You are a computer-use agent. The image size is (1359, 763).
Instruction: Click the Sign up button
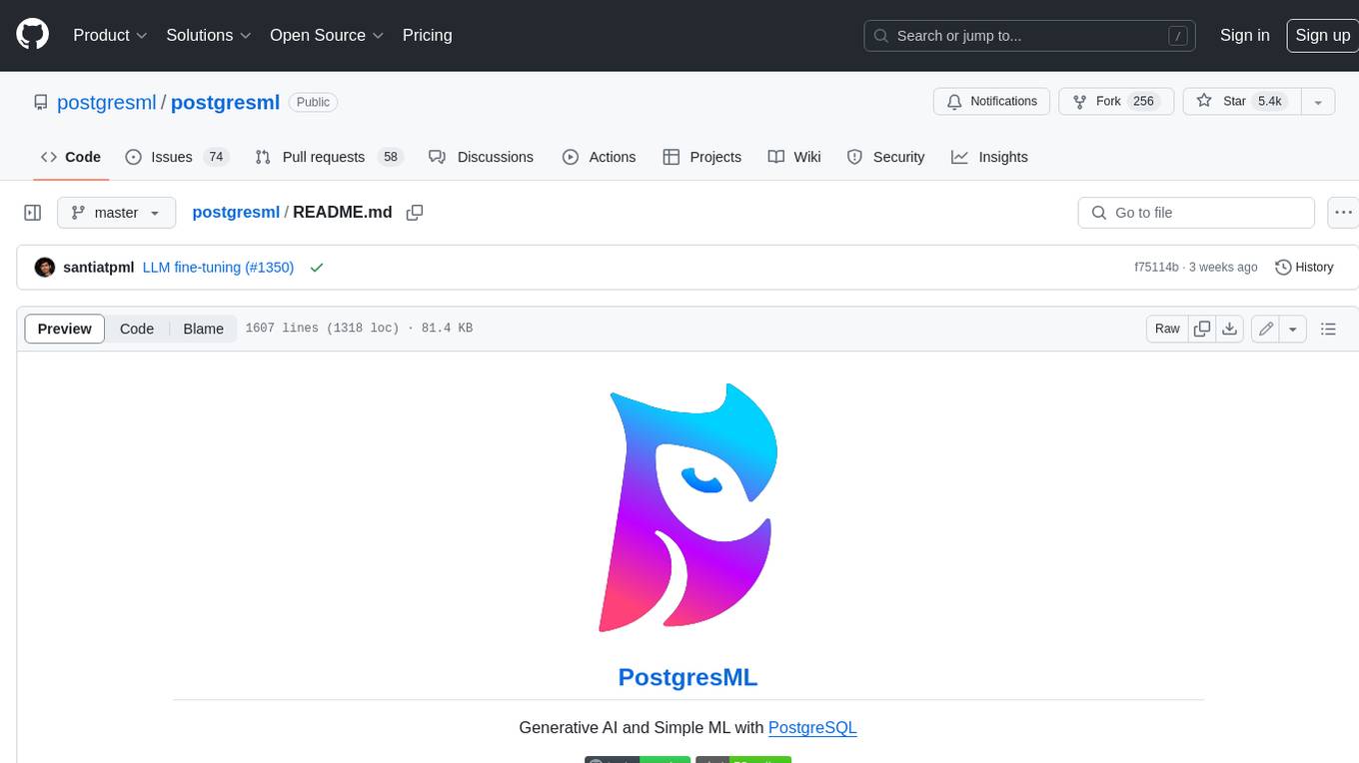[1322, 35]
